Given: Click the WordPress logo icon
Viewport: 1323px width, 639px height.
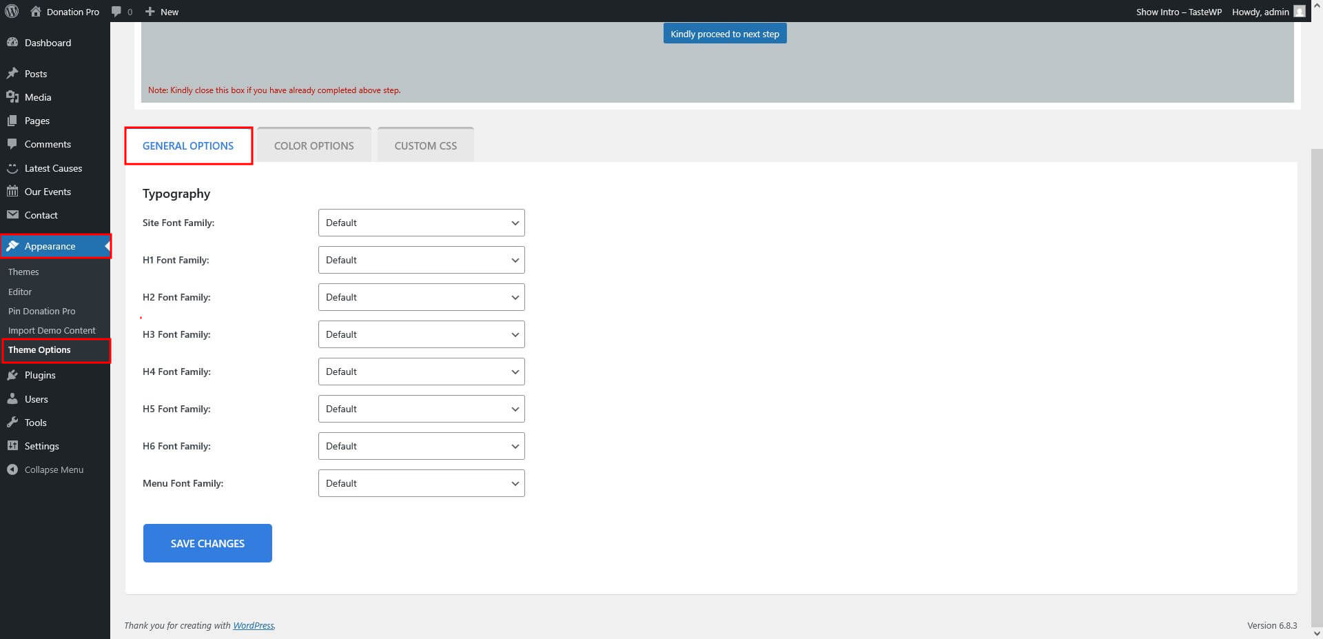Looking at the screenshot, I should tap(12, 12).
